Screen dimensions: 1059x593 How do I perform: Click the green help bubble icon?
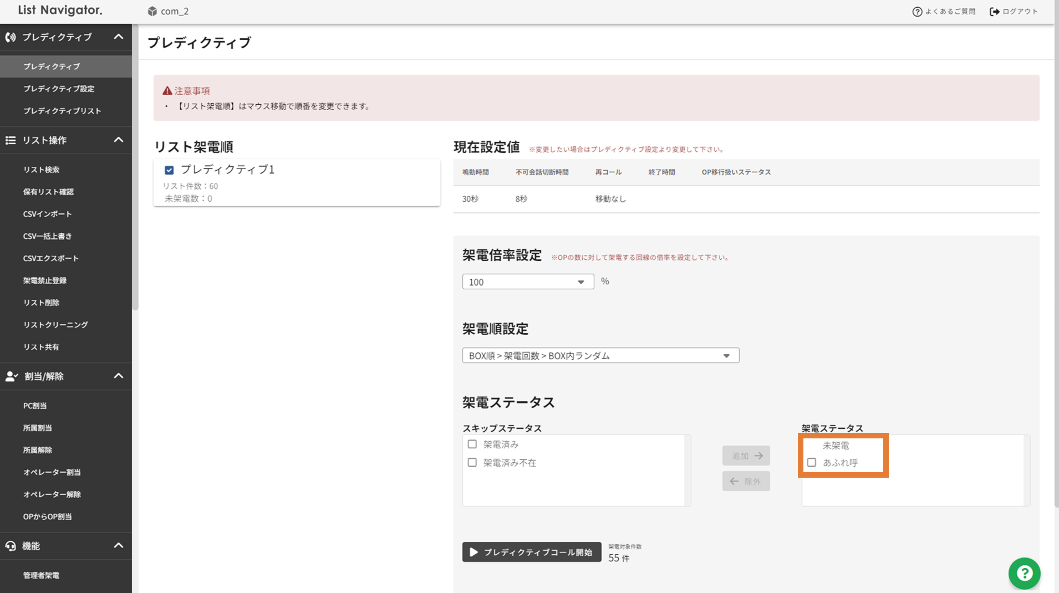(1024, 573)
